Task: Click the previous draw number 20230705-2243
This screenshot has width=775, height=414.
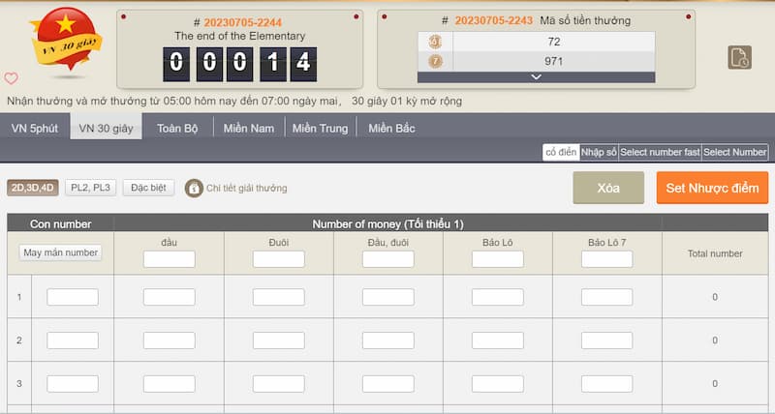Action: (x=493, y=20)
